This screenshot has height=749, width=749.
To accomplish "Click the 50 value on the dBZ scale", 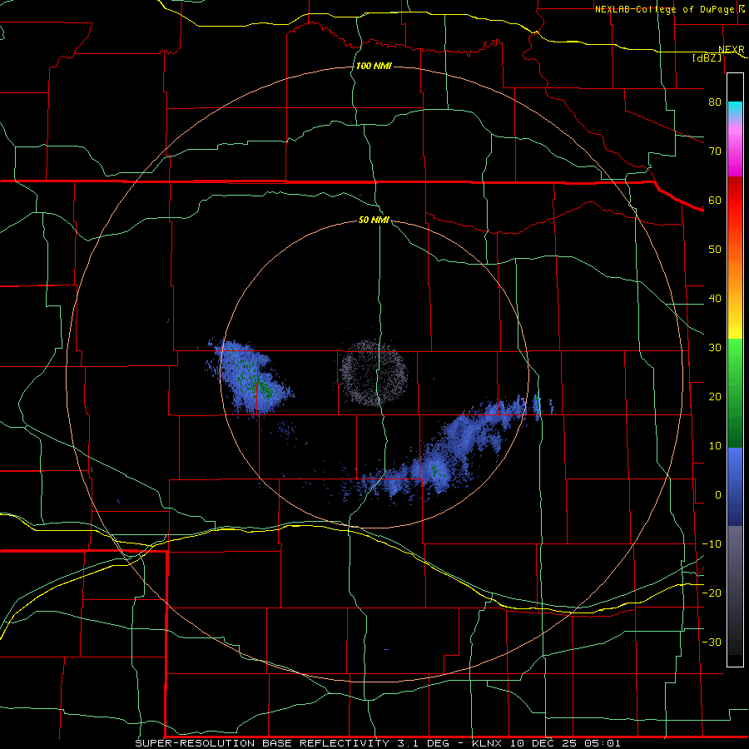I will (715, 250).
